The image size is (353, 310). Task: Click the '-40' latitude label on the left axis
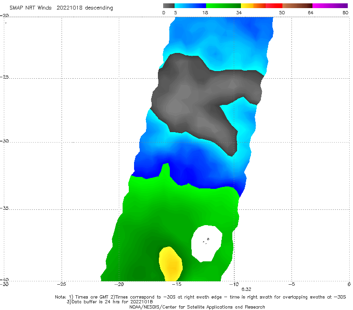tap(4, 279)
